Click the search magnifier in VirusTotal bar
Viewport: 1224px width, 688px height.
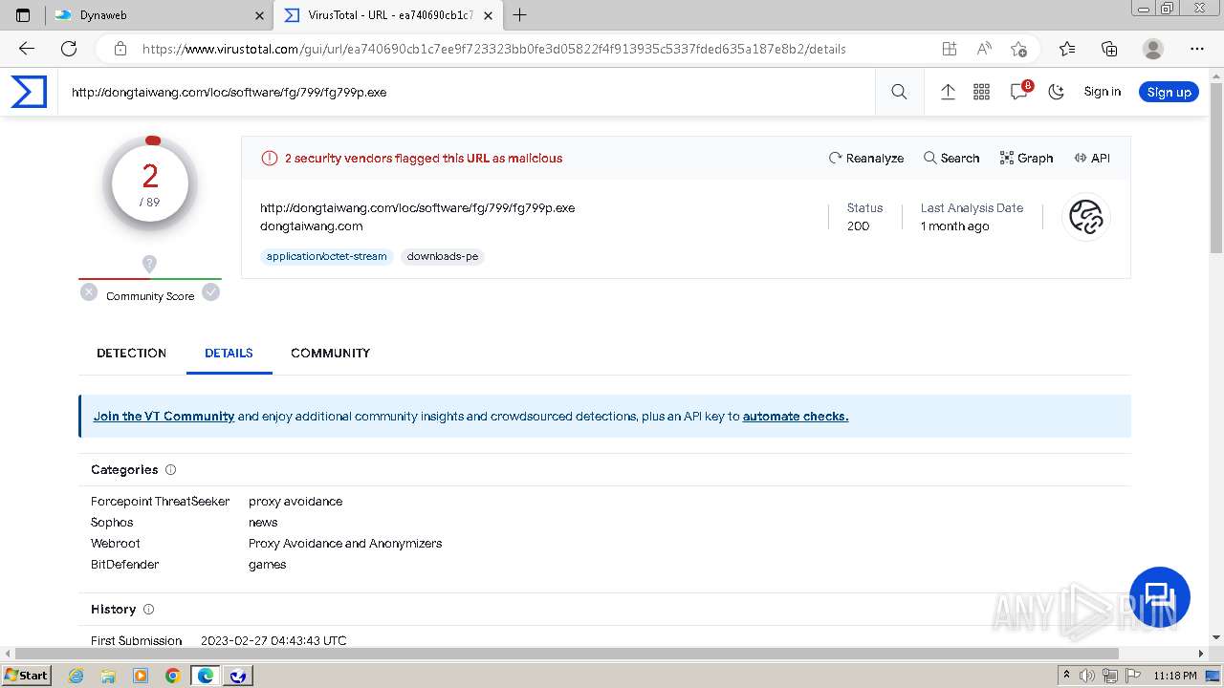(x=899, y=92)
